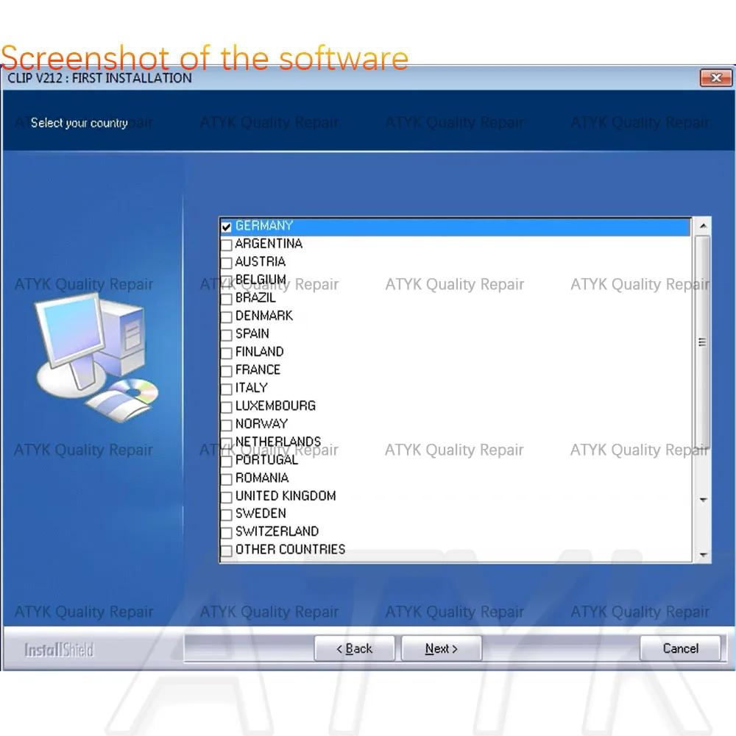This screenshot has height=736, width=736.
Task: Click the scrollbar up arrow
Action: point(703,226)
